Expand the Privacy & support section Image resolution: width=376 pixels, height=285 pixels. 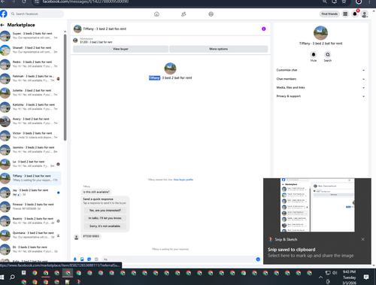tap(320, 96)
